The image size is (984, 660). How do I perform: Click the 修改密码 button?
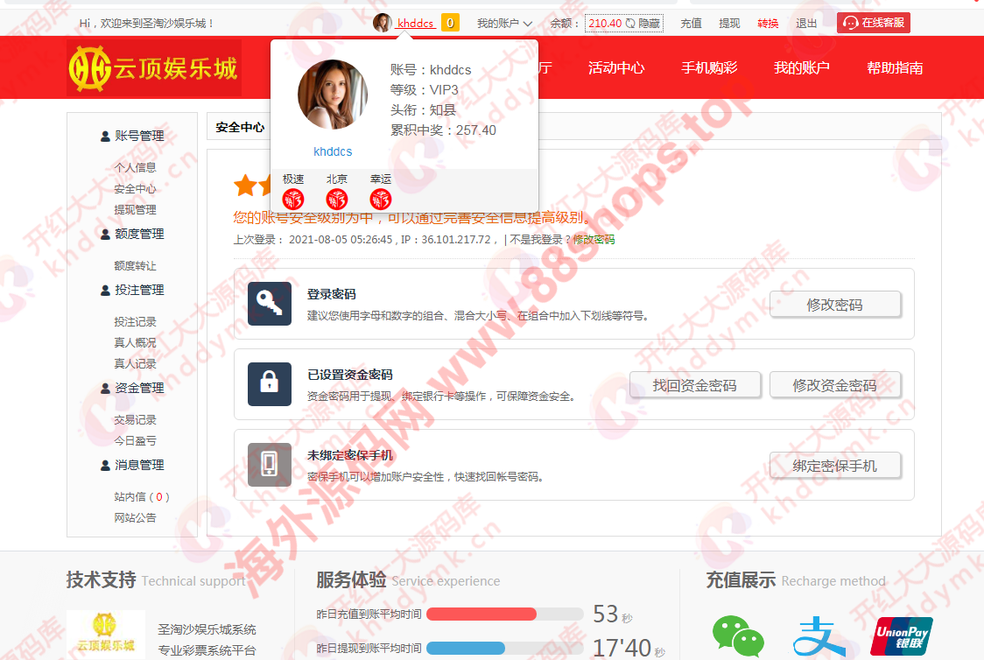(834, 305)
